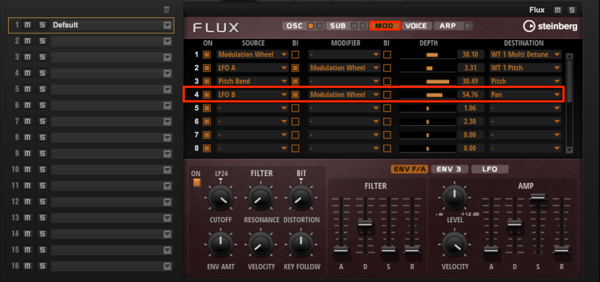Mute slot 5
Screen dimensions: 600x282
point(28,89)
